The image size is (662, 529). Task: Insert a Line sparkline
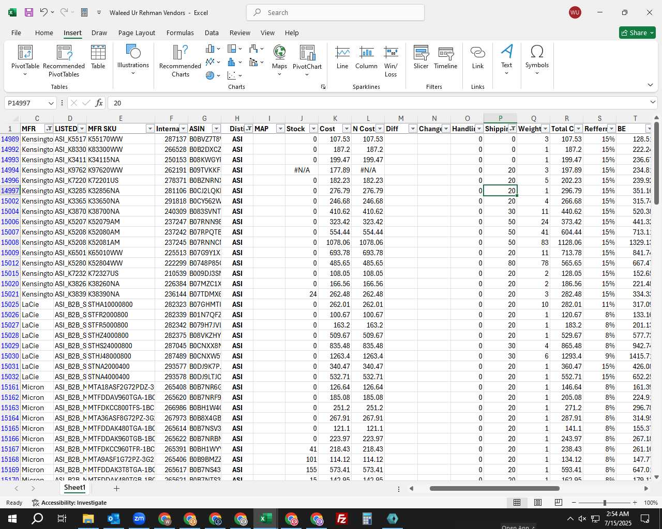(x=342, y=57)
